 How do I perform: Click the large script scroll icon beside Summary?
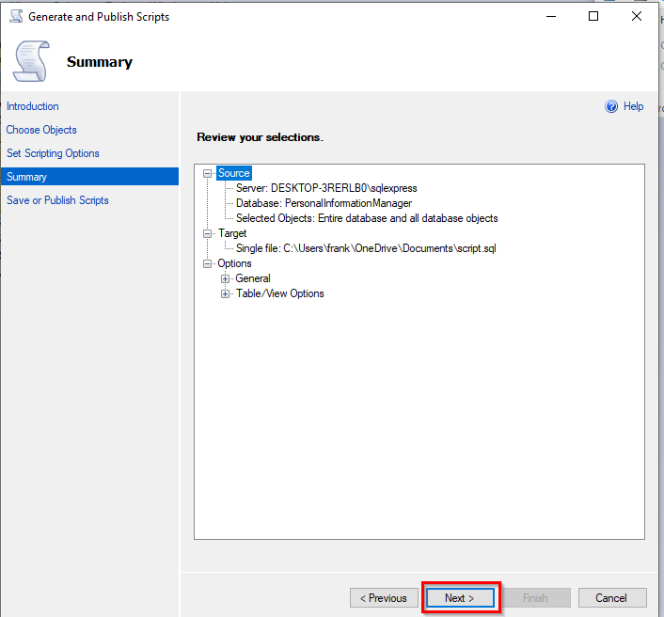[x=32, y=61]
